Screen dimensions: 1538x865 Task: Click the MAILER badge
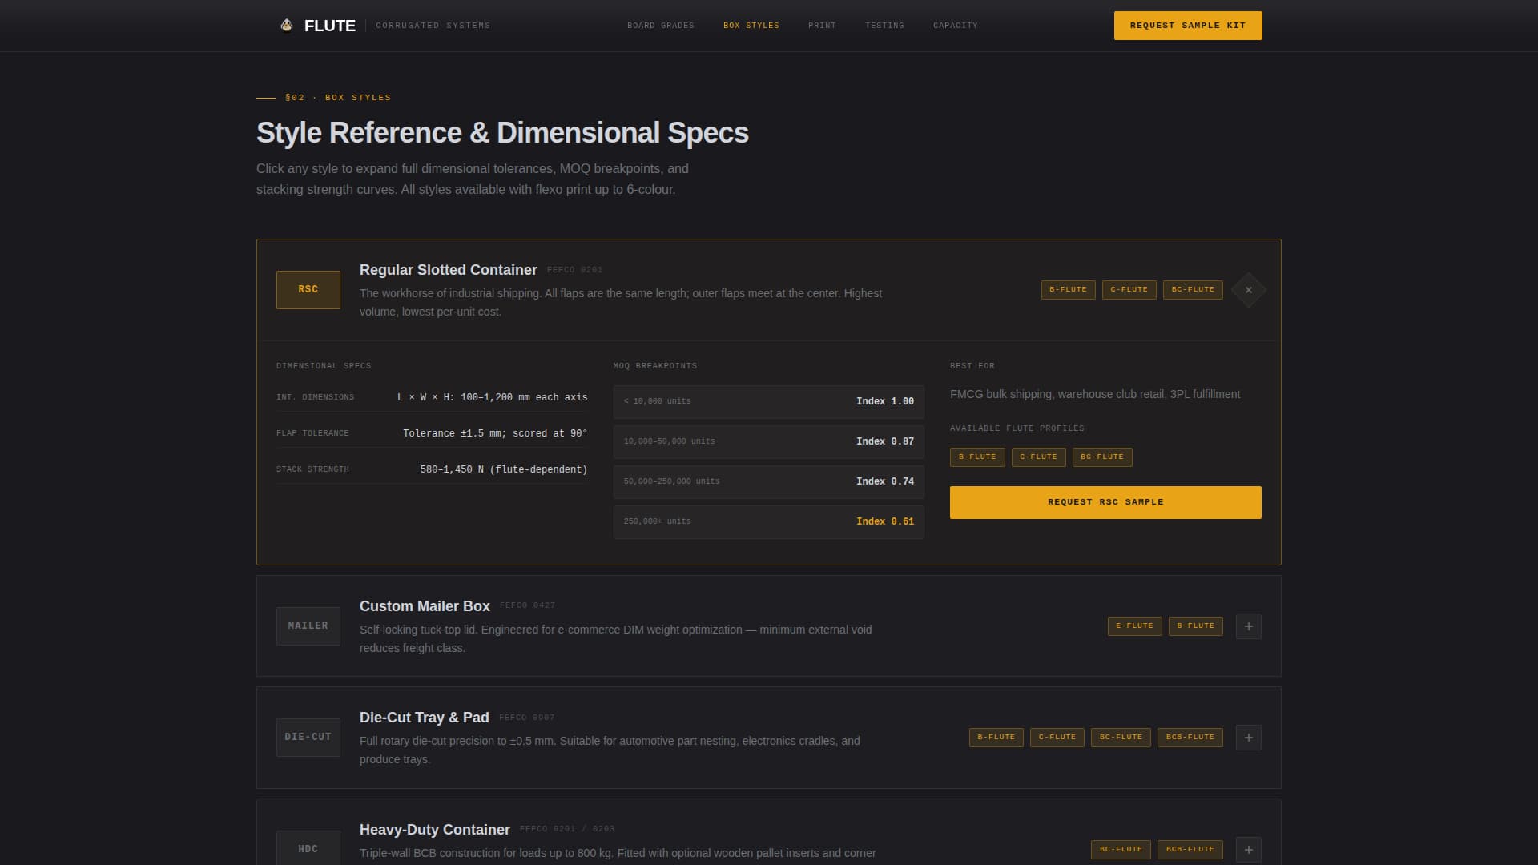coord(308,626)
